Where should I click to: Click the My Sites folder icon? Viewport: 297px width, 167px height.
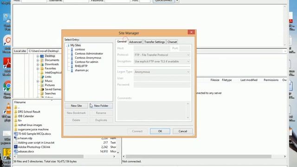click(68, 45)
